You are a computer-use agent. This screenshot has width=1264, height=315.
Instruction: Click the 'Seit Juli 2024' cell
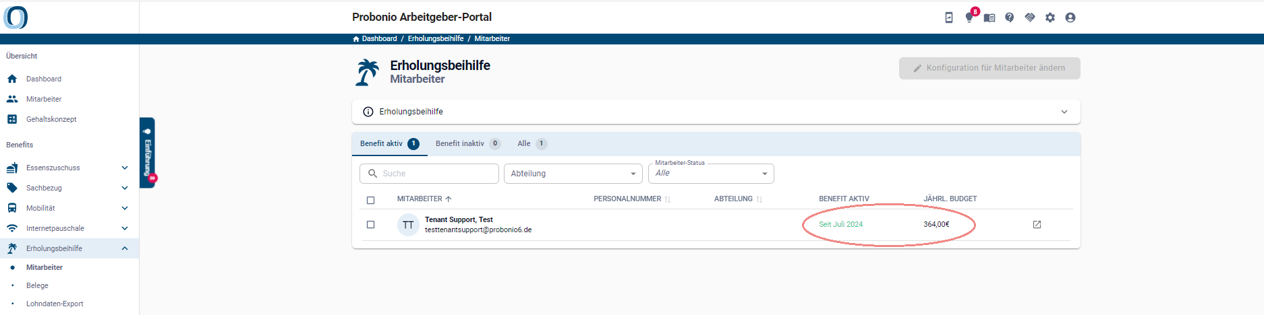pos(841,225)
